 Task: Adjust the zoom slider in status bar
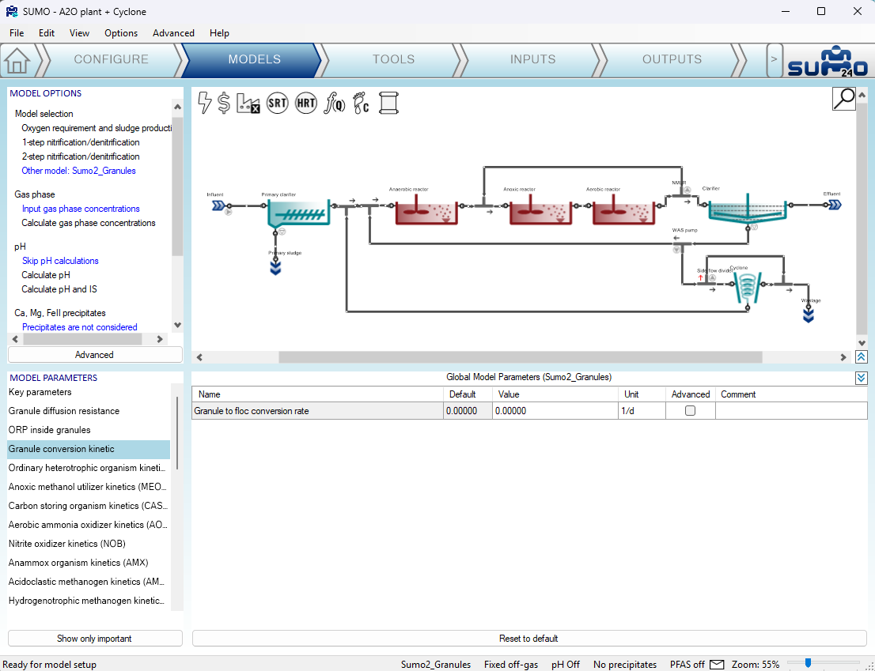(808, 663)
